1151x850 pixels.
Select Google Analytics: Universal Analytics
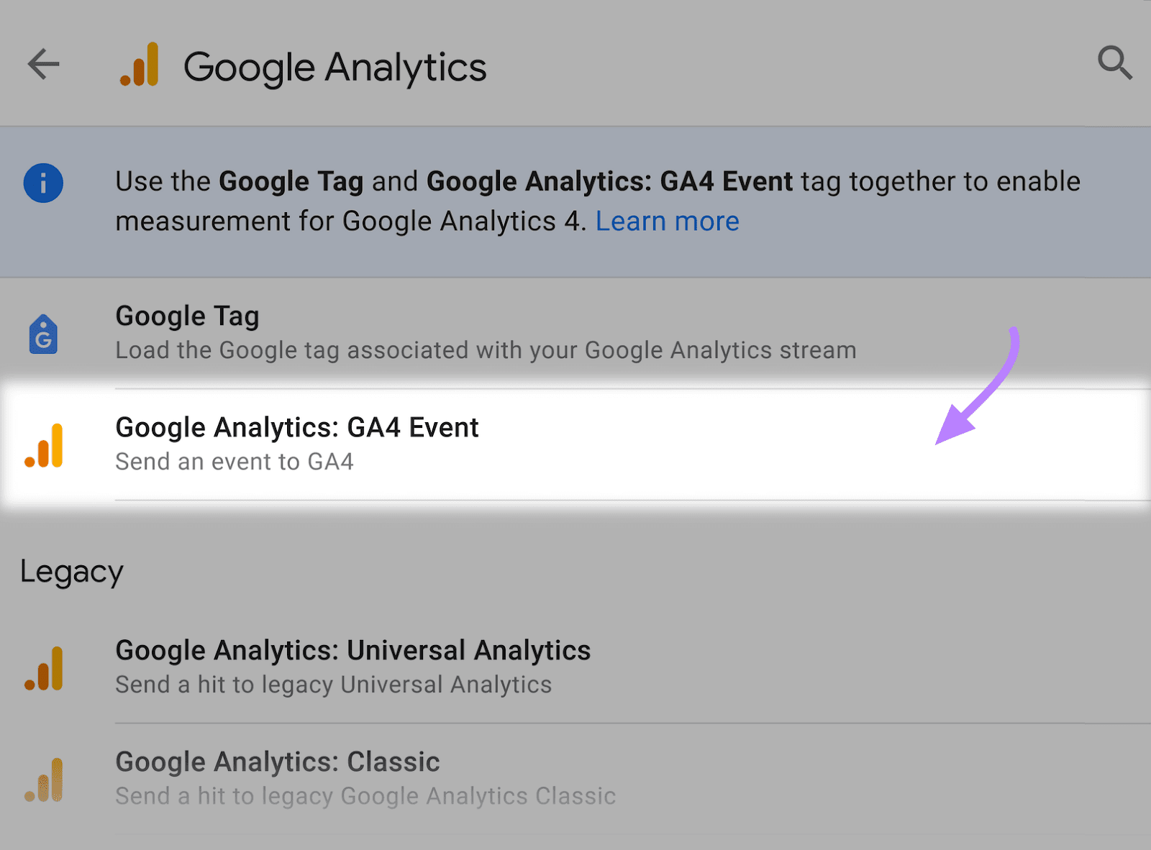[x=352, y=649]
